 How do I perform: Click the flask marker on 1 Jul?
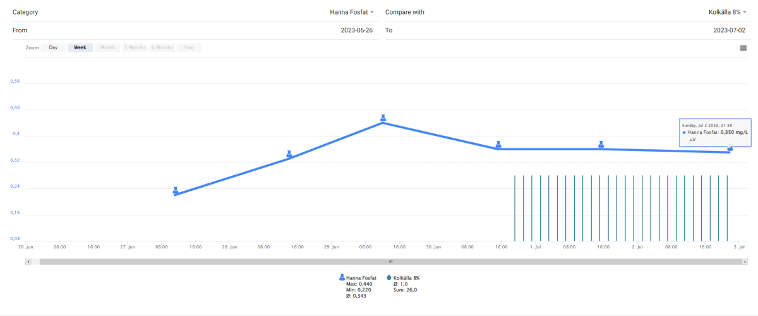tap(601, 145)
